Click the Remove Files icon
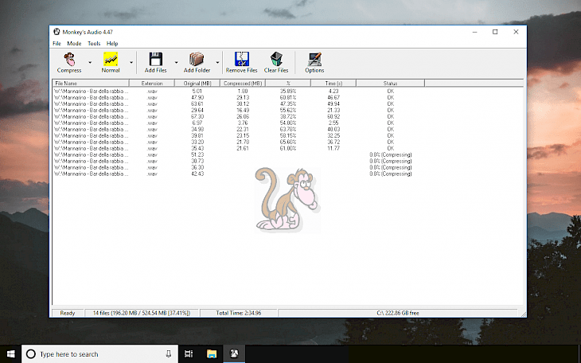 242,60
